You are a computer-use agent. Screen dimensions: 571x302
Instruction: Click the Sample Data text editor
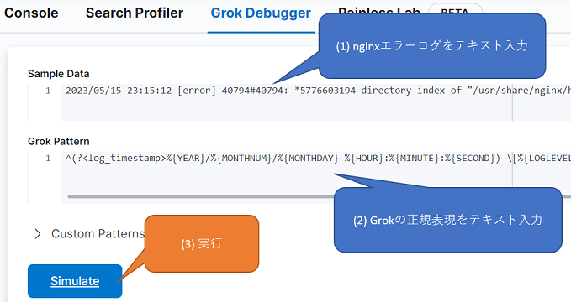coord(316,102)
